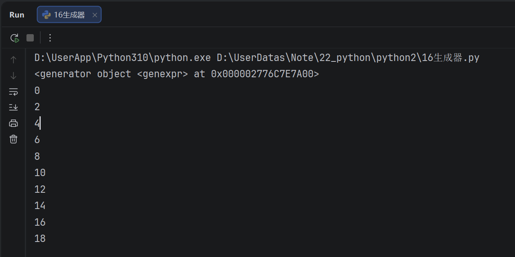
Task: Close the 16生成器 run tab
Action: tap(95, 15)
